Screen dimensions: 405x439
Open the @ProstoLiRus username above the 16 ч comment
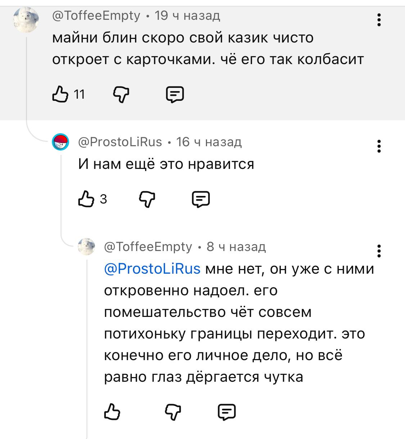[x=120, y=142]
